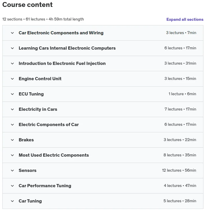Click chevron arrow beside Electric Components of Car
This screenshot has height=210, width=204.
pos(12,125)
